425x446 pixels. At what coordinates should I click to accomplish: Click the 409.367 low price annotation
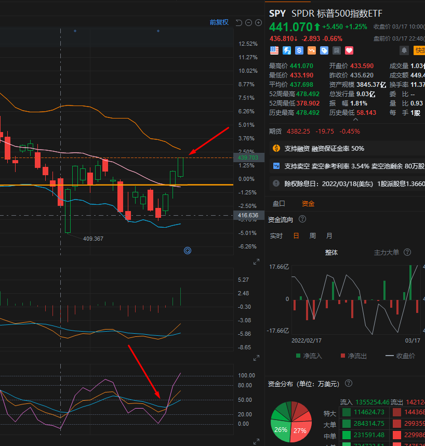tap(93, 239)
